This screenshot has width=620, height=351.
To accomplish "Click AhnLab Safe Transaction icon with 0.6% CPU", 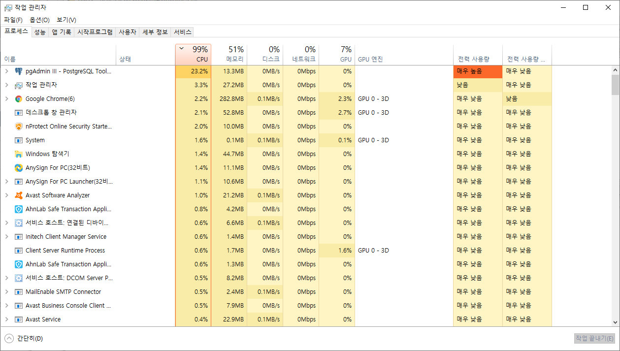I will [19, 264].
